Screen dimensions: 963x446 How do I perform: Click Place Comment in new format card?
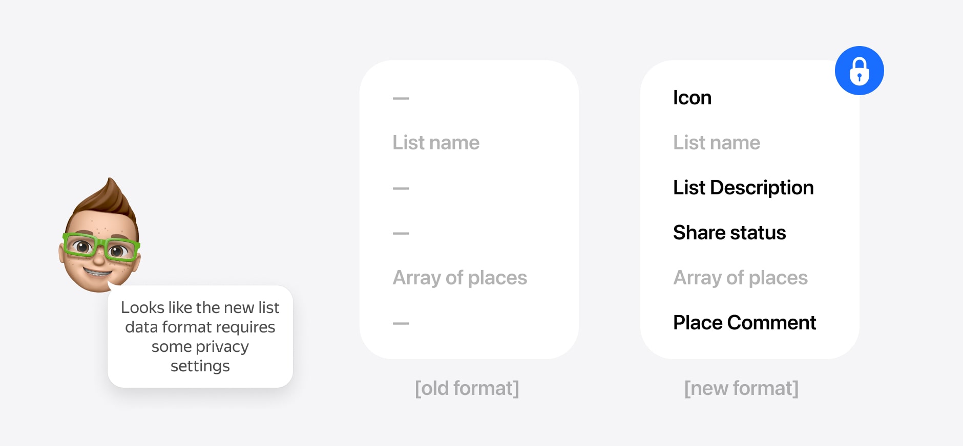744,323
